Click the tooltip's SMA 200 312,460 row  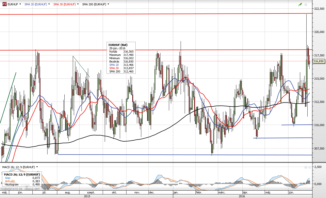coord(121,71)
